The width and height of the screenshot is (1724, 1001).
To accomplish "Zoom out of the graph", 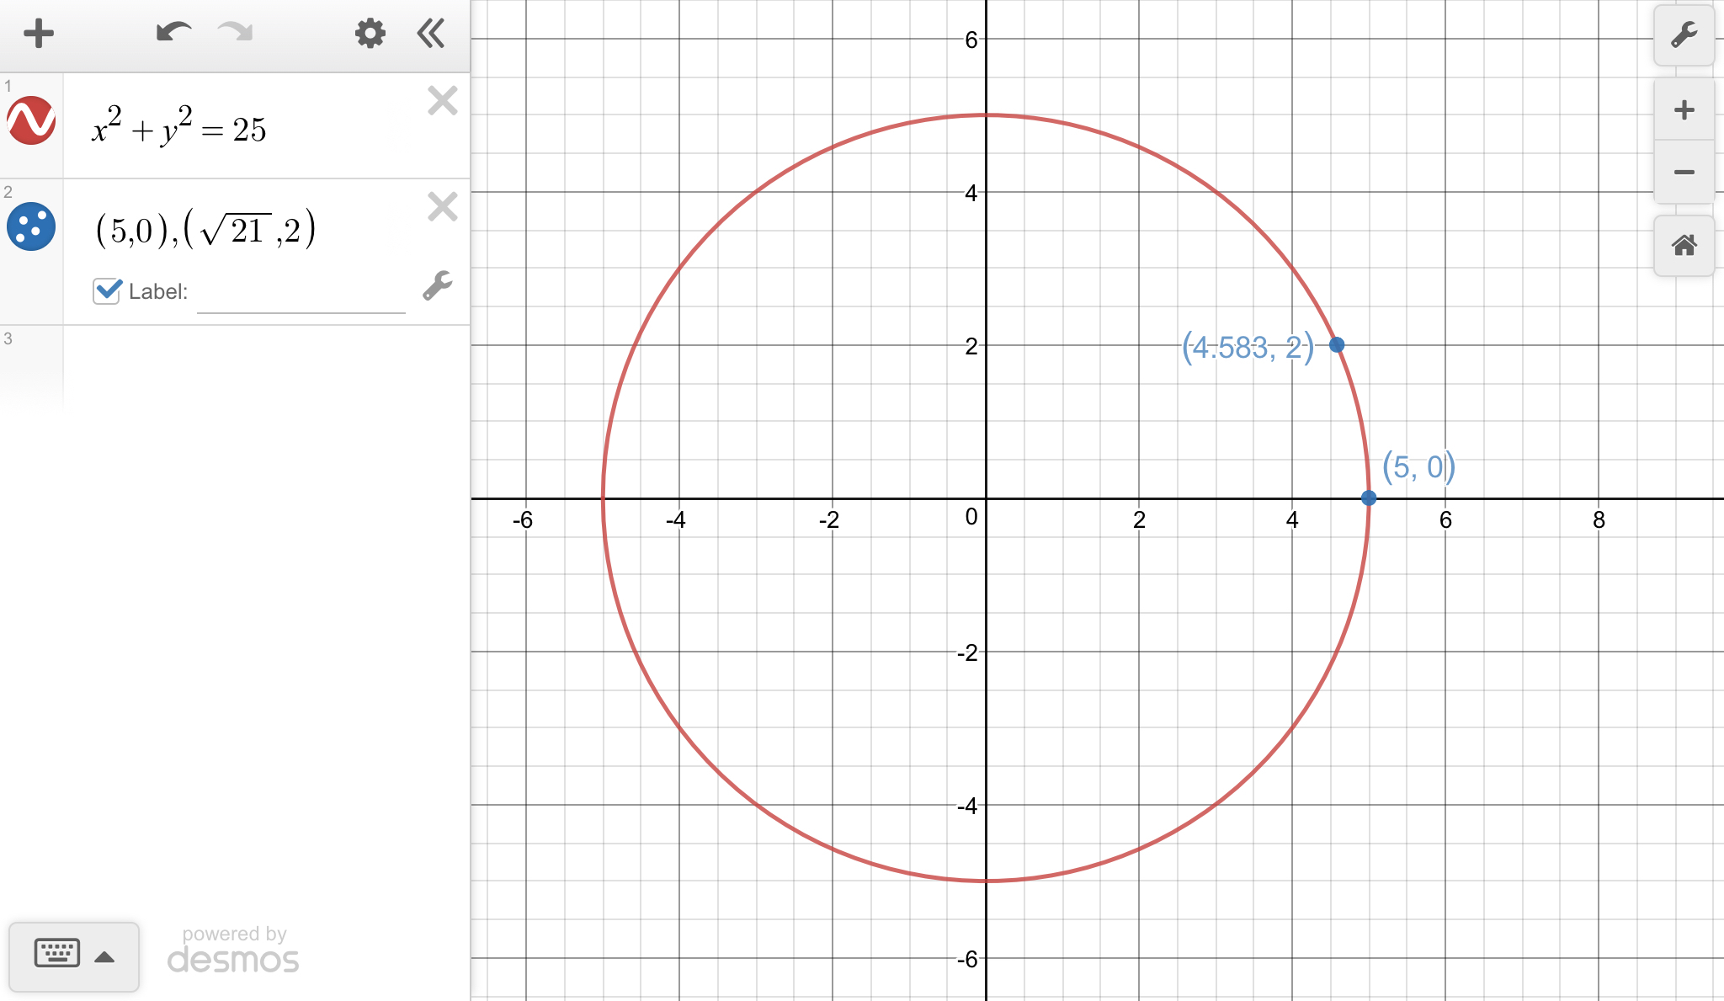I will tap(1684, 173).
